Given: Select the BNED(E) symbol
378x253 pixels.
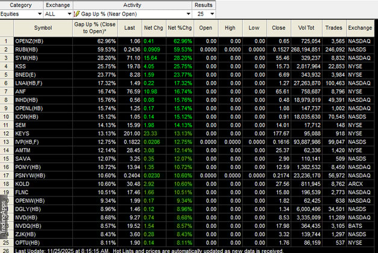Looking at the screenshot, I should coord(25,75).
